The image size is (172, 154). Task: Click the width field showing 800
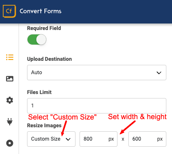(x=99, y=139)
